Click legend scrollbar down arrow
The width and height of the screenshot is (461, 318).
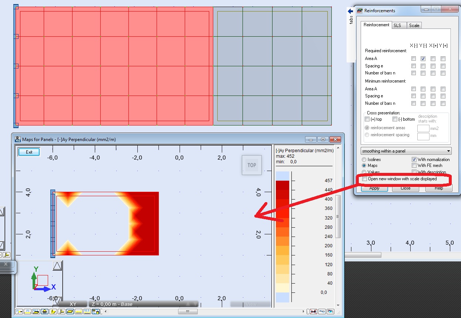(338, 305)
